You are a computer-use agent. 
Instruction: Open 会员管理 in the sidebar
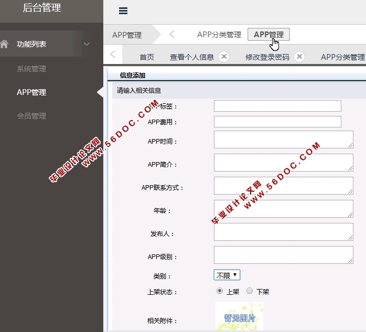31,116
